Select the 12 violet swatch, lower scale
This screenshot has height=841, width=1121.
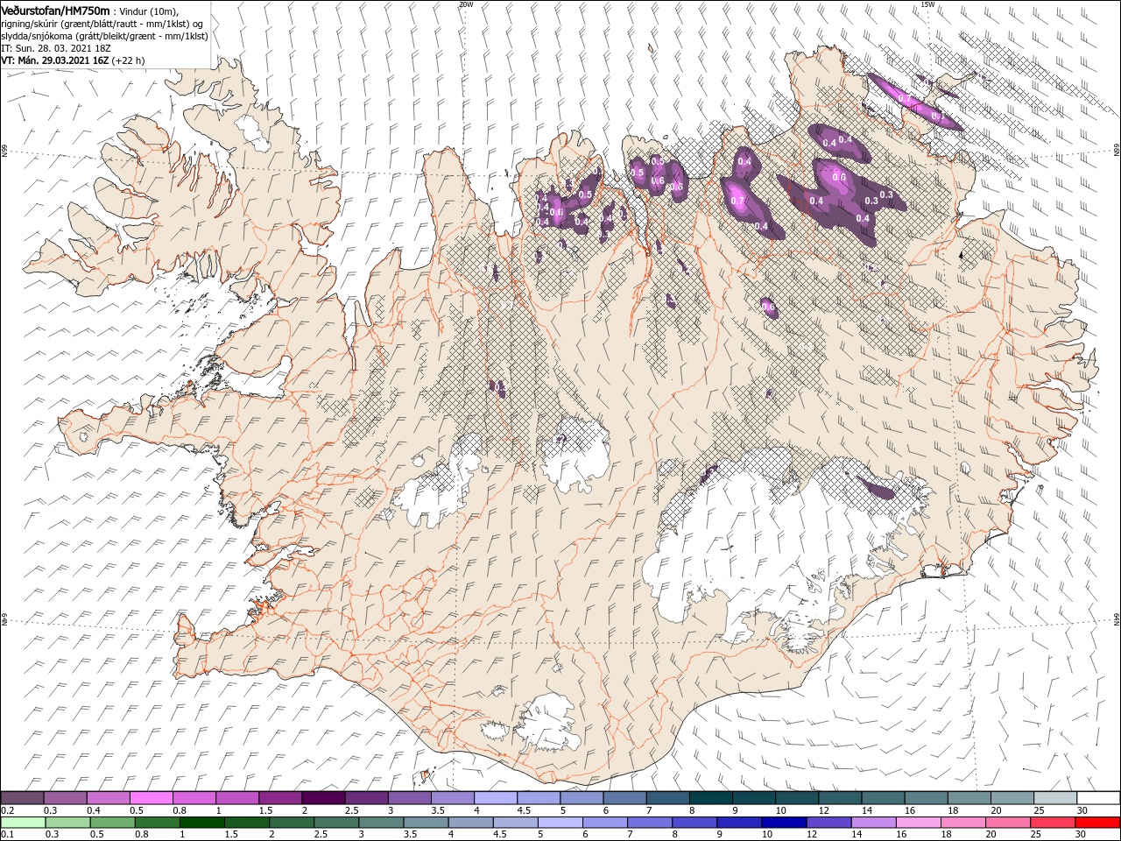(x=828, y=823)
